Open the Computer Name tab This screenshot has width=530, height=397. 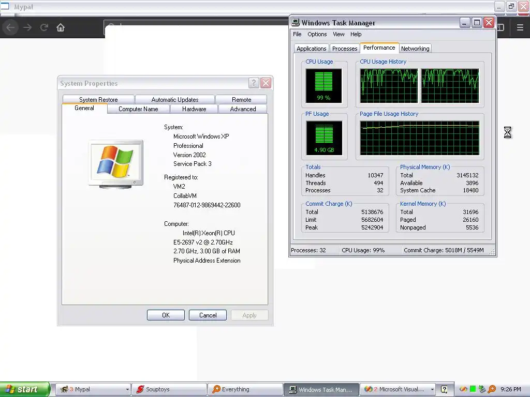138,109
